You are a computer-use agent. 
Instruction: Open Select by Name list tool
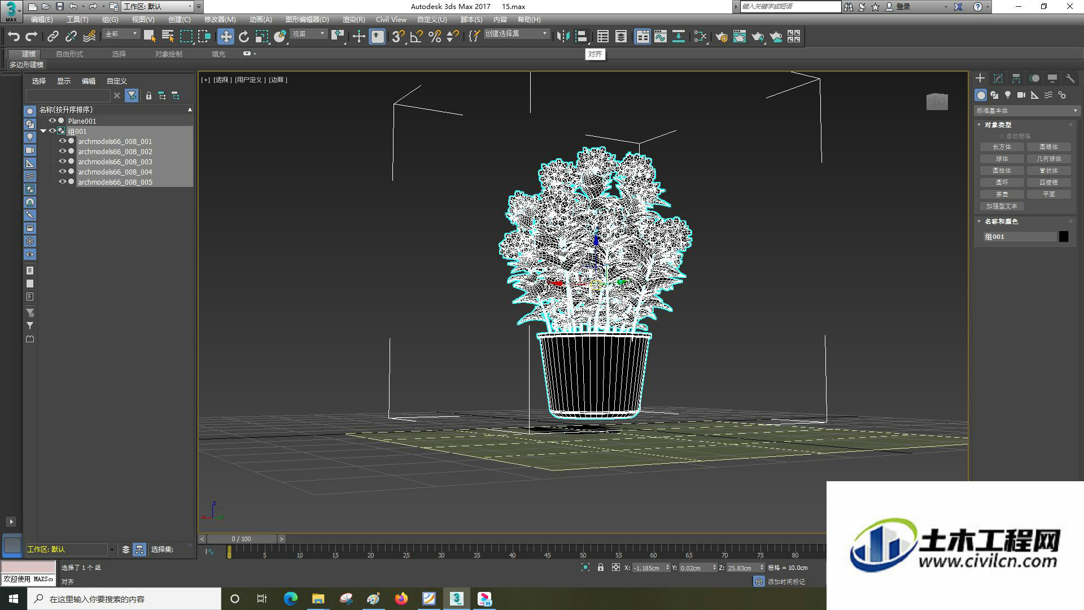click(168, 37)
